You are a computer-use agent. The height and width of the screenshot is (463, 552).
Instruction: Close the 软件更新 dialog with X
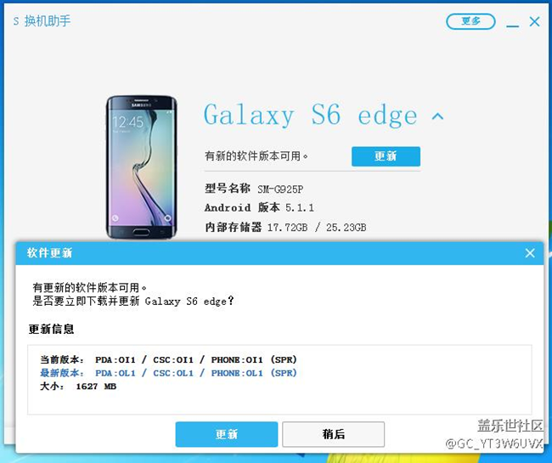pyautogui.click(x=530, y=253)
